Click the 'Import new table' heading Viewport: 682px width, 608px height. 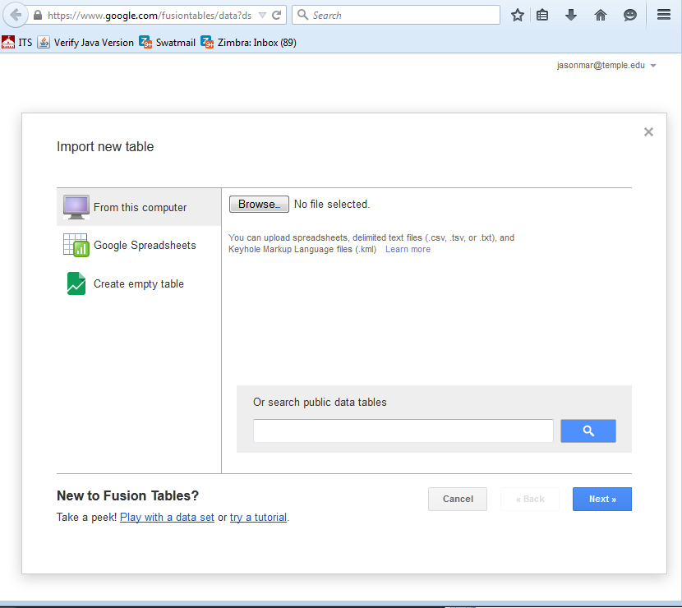[105, 146]
